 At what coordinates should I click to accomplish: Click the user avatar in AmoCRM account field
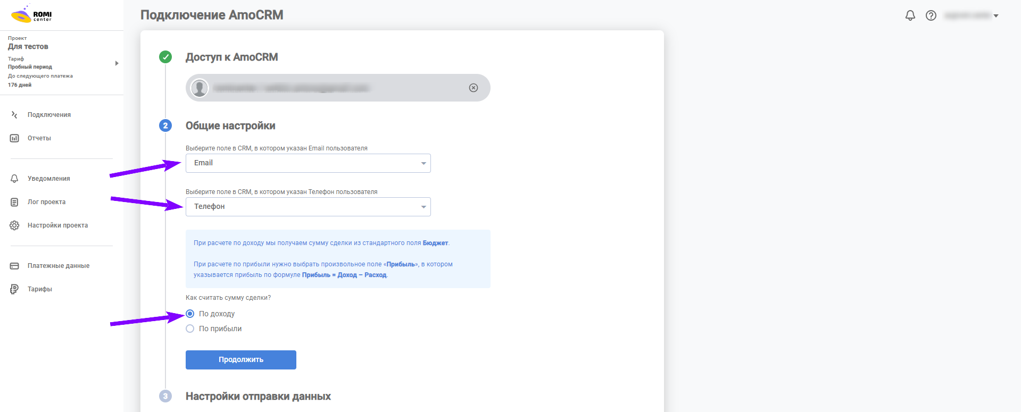click(200, 88)
